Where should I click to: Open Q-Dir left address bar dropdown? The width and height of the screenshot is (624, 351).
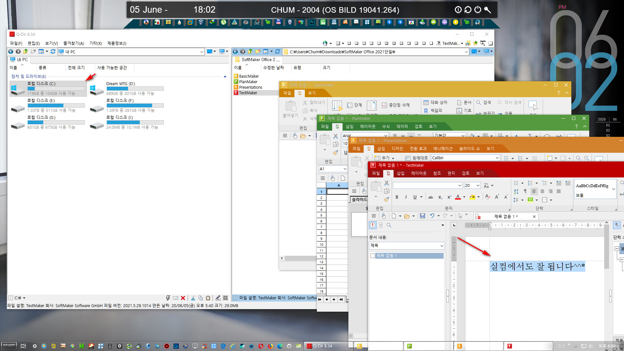point(202,52)
